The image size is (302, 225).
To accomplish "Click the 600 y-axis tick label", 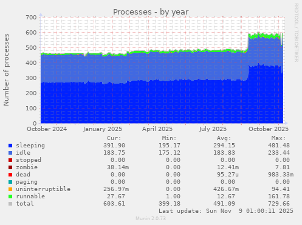I will click(x=31, y=32).
